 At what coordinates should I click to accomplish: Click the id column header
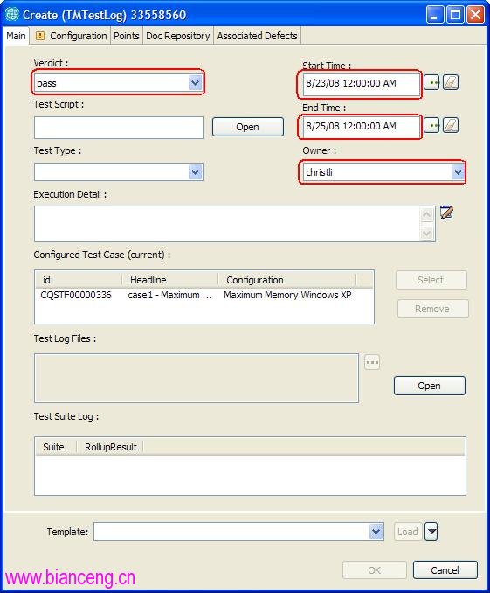pos(79,280)
